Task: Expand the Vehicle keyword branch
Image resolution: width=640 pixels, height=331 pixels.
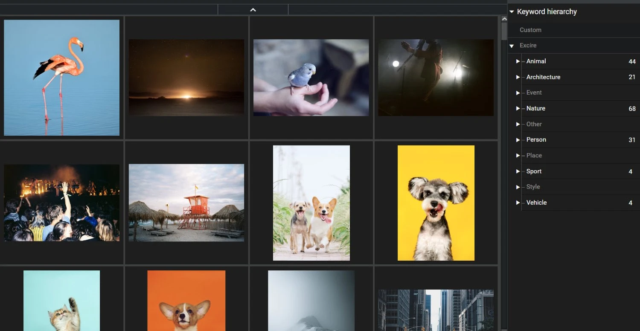Action: pos(518,203)
